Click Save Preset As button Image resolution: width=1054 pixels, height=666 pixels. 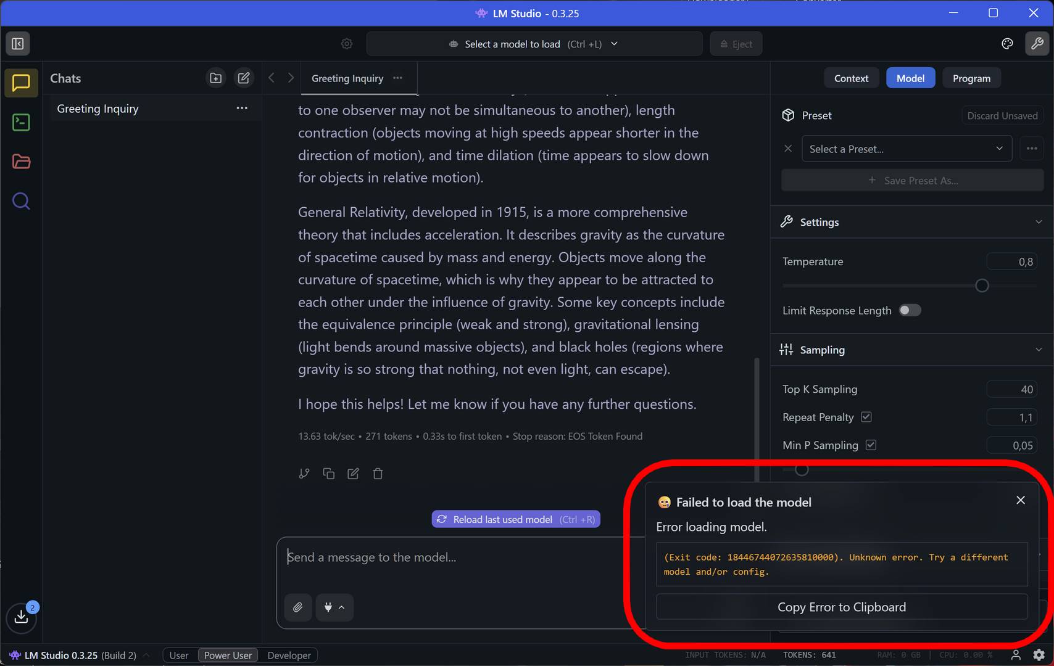912,181
